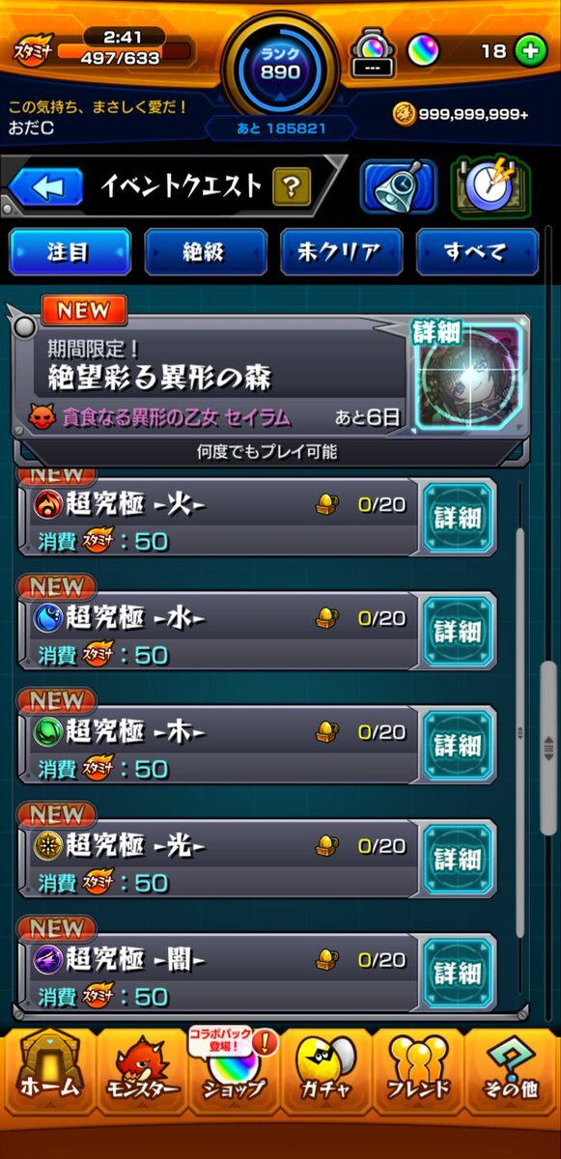The height and width of the screenshot is (1159, 561).
Task: Click 詳細 button for 超究極 -闇- quest
Action: point(458,973)
